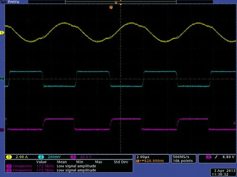Click the magenta channel 3 ground marker
The width and height of the screenshot is (237, 177).
[x=2, y=130]
